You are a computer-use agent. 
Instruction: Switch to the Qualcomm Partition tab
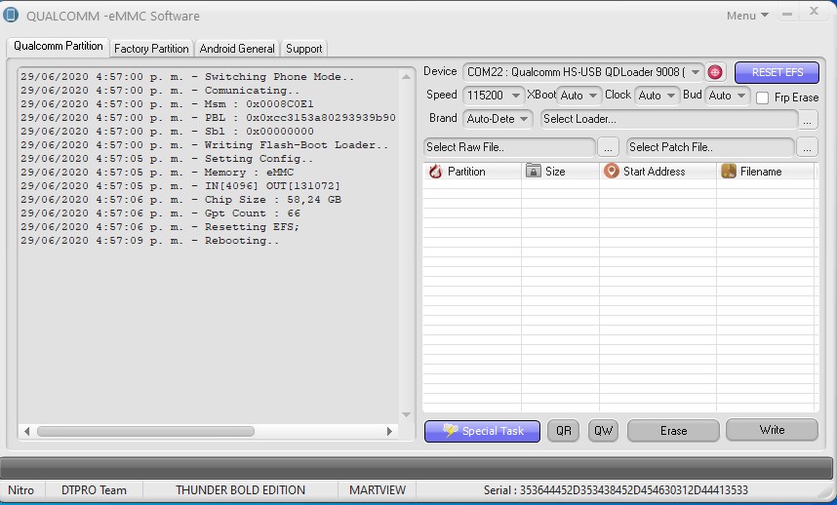coord(59,47)
